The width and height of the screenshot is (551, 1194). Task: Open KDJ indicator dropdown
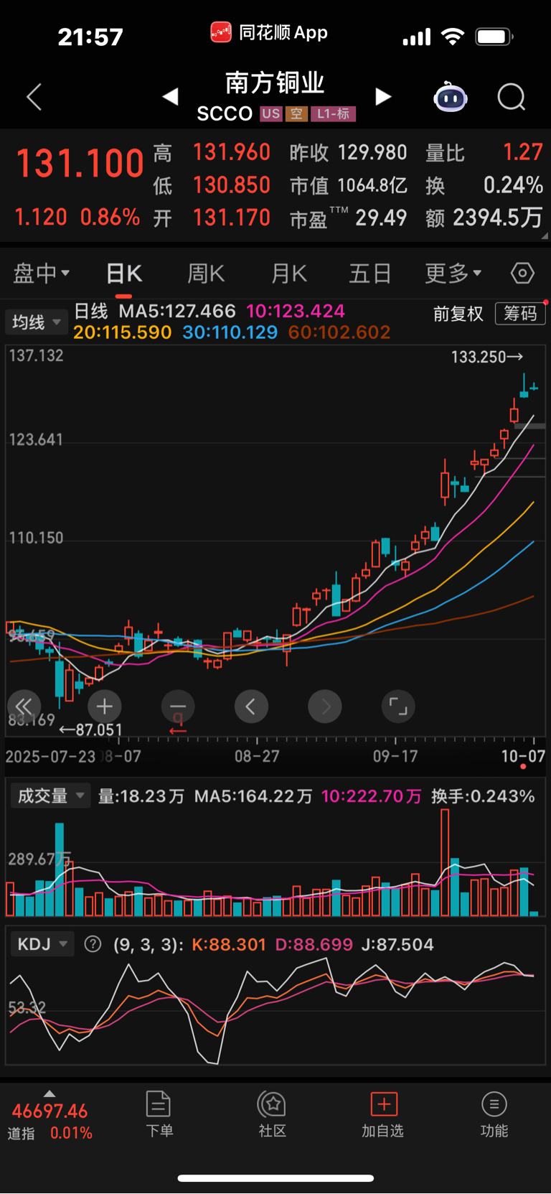(x=42, y=943)
